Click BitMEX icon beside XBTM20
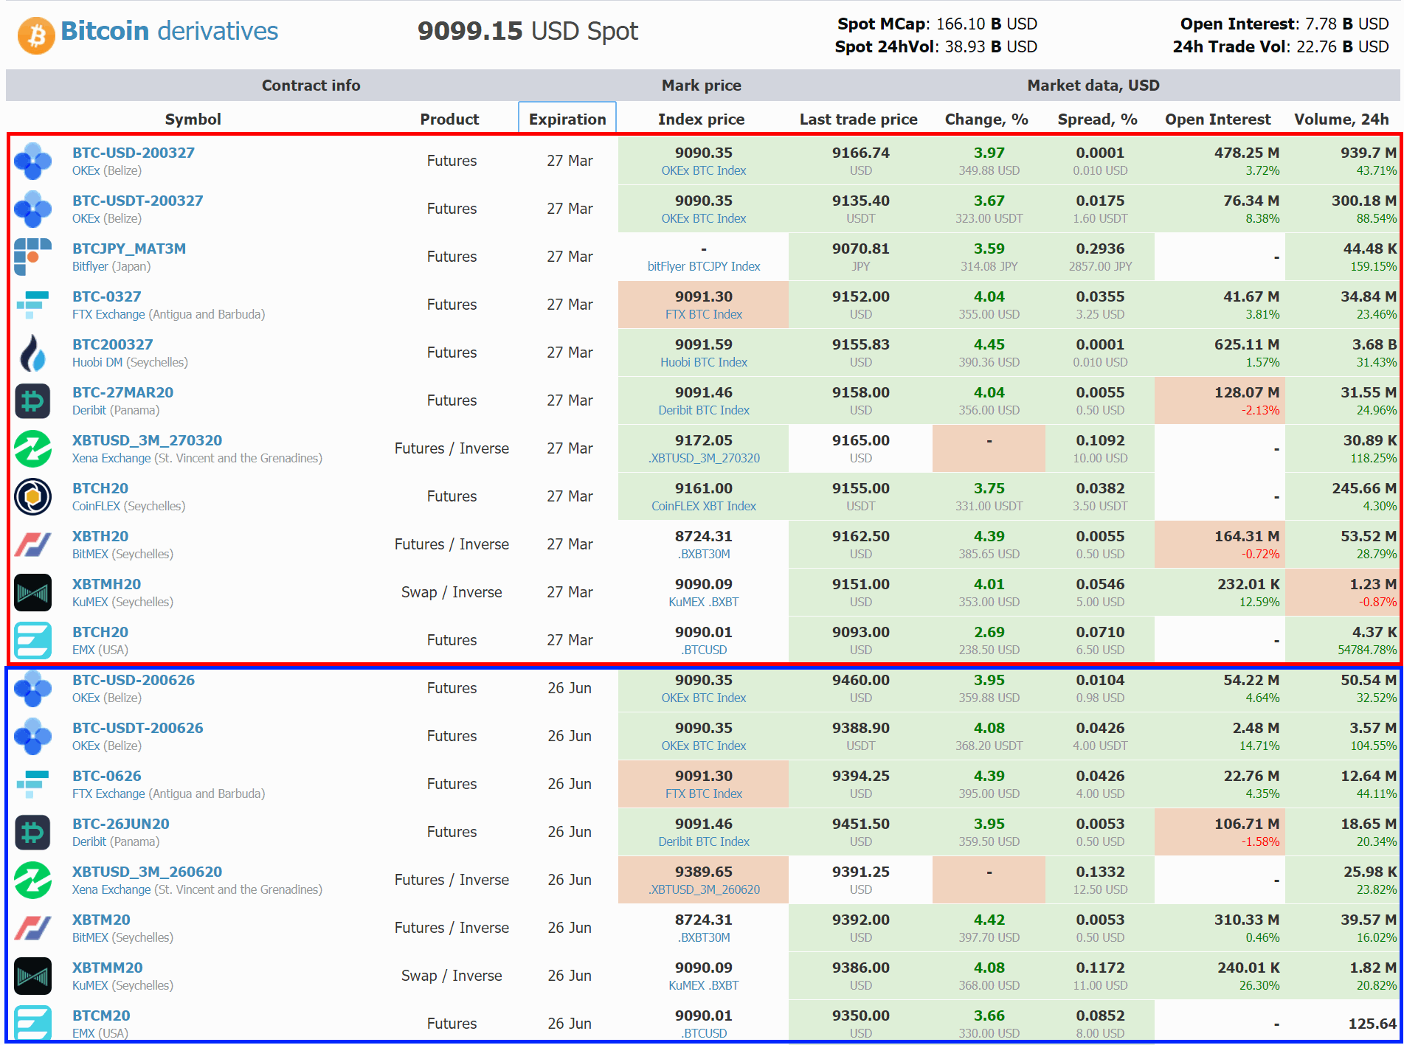The image size is (1404, 1045). pos(32,928)
